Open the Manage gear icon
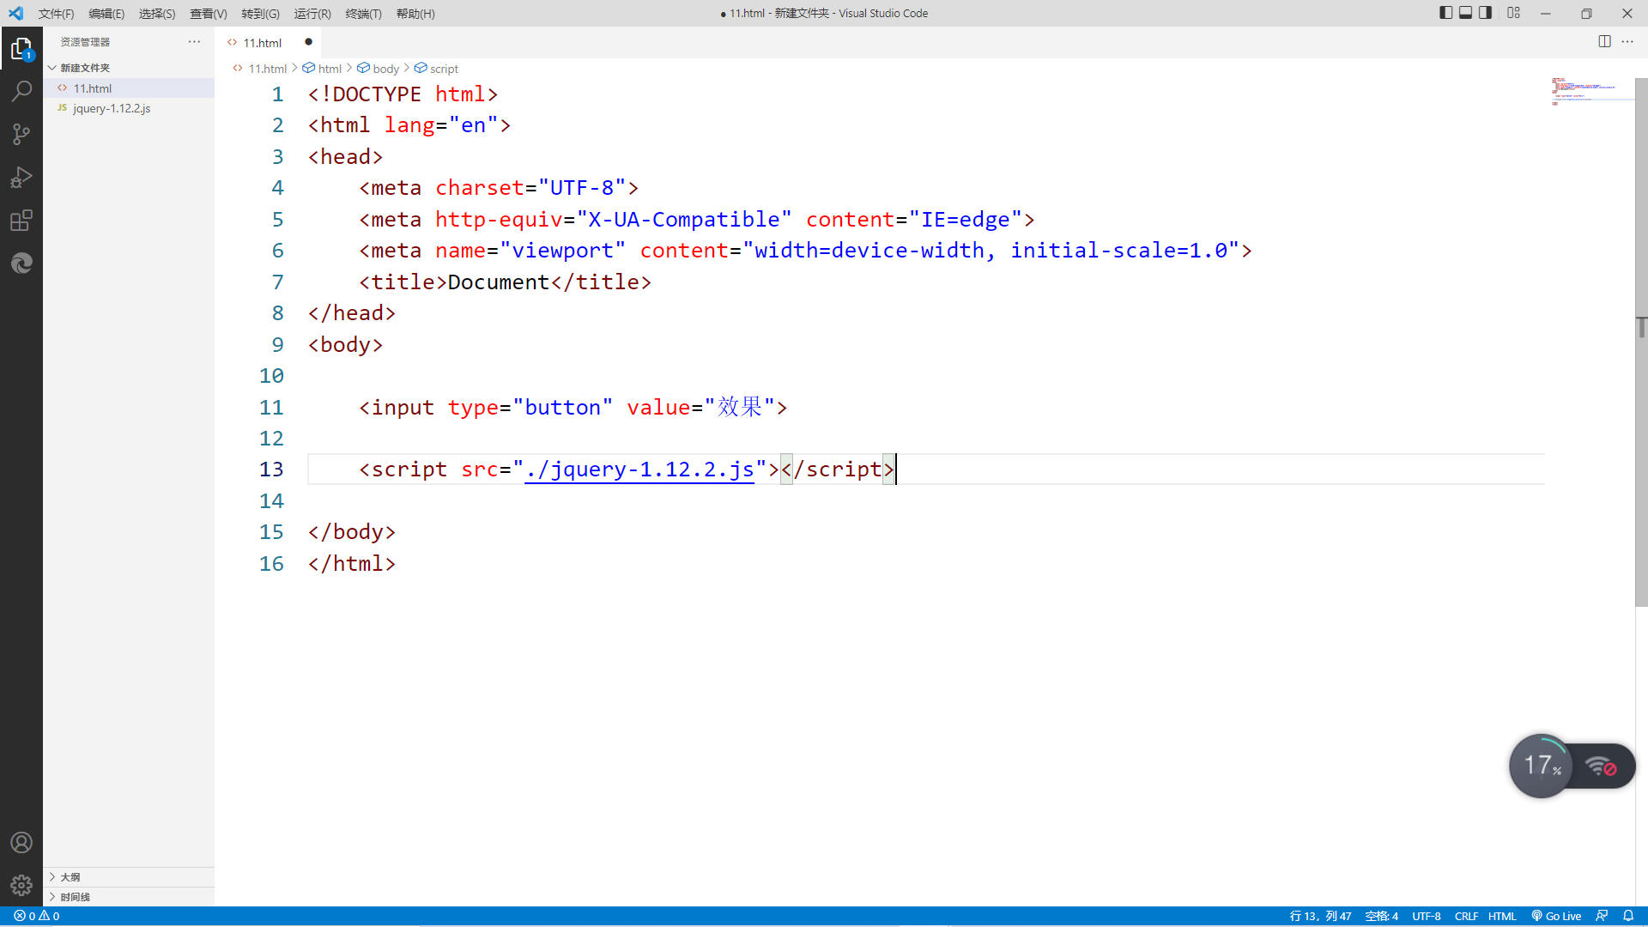 tap(21, 885)
